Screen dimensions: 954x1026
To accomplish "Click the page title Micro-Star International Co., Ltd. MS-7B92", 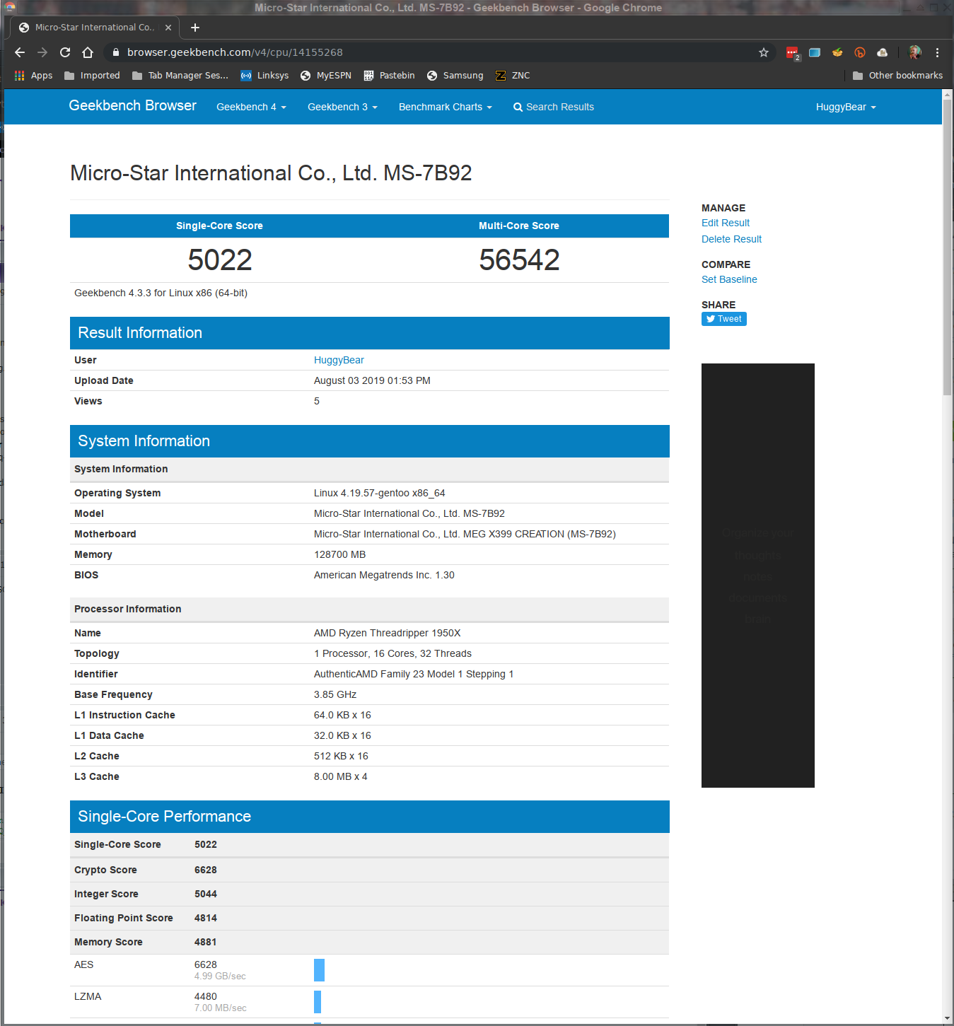I will (x=271, y=173).
